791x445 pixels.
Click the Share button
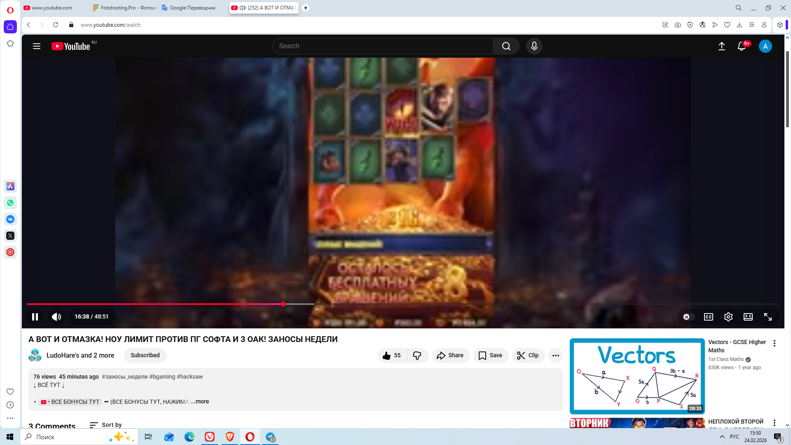tap(450, 356)
